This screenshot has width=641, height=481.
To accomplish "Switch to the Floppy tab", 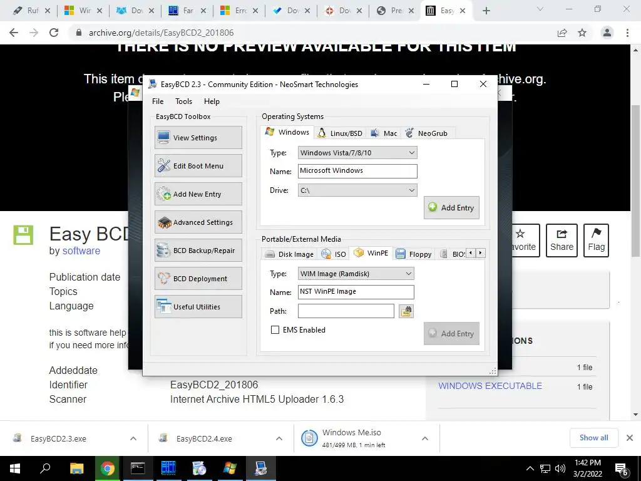I will coord(414,254).
